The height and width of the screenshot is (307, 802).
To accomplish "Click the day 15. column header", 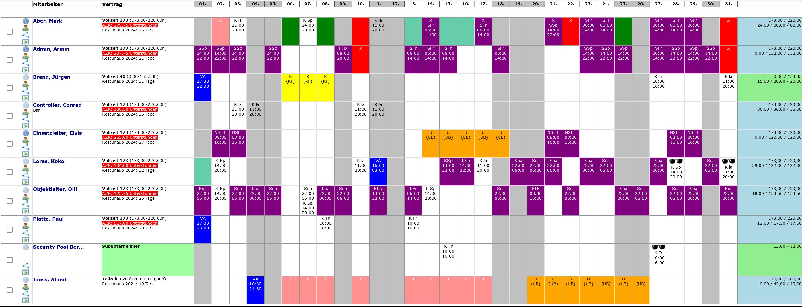I will click(448, 4).
